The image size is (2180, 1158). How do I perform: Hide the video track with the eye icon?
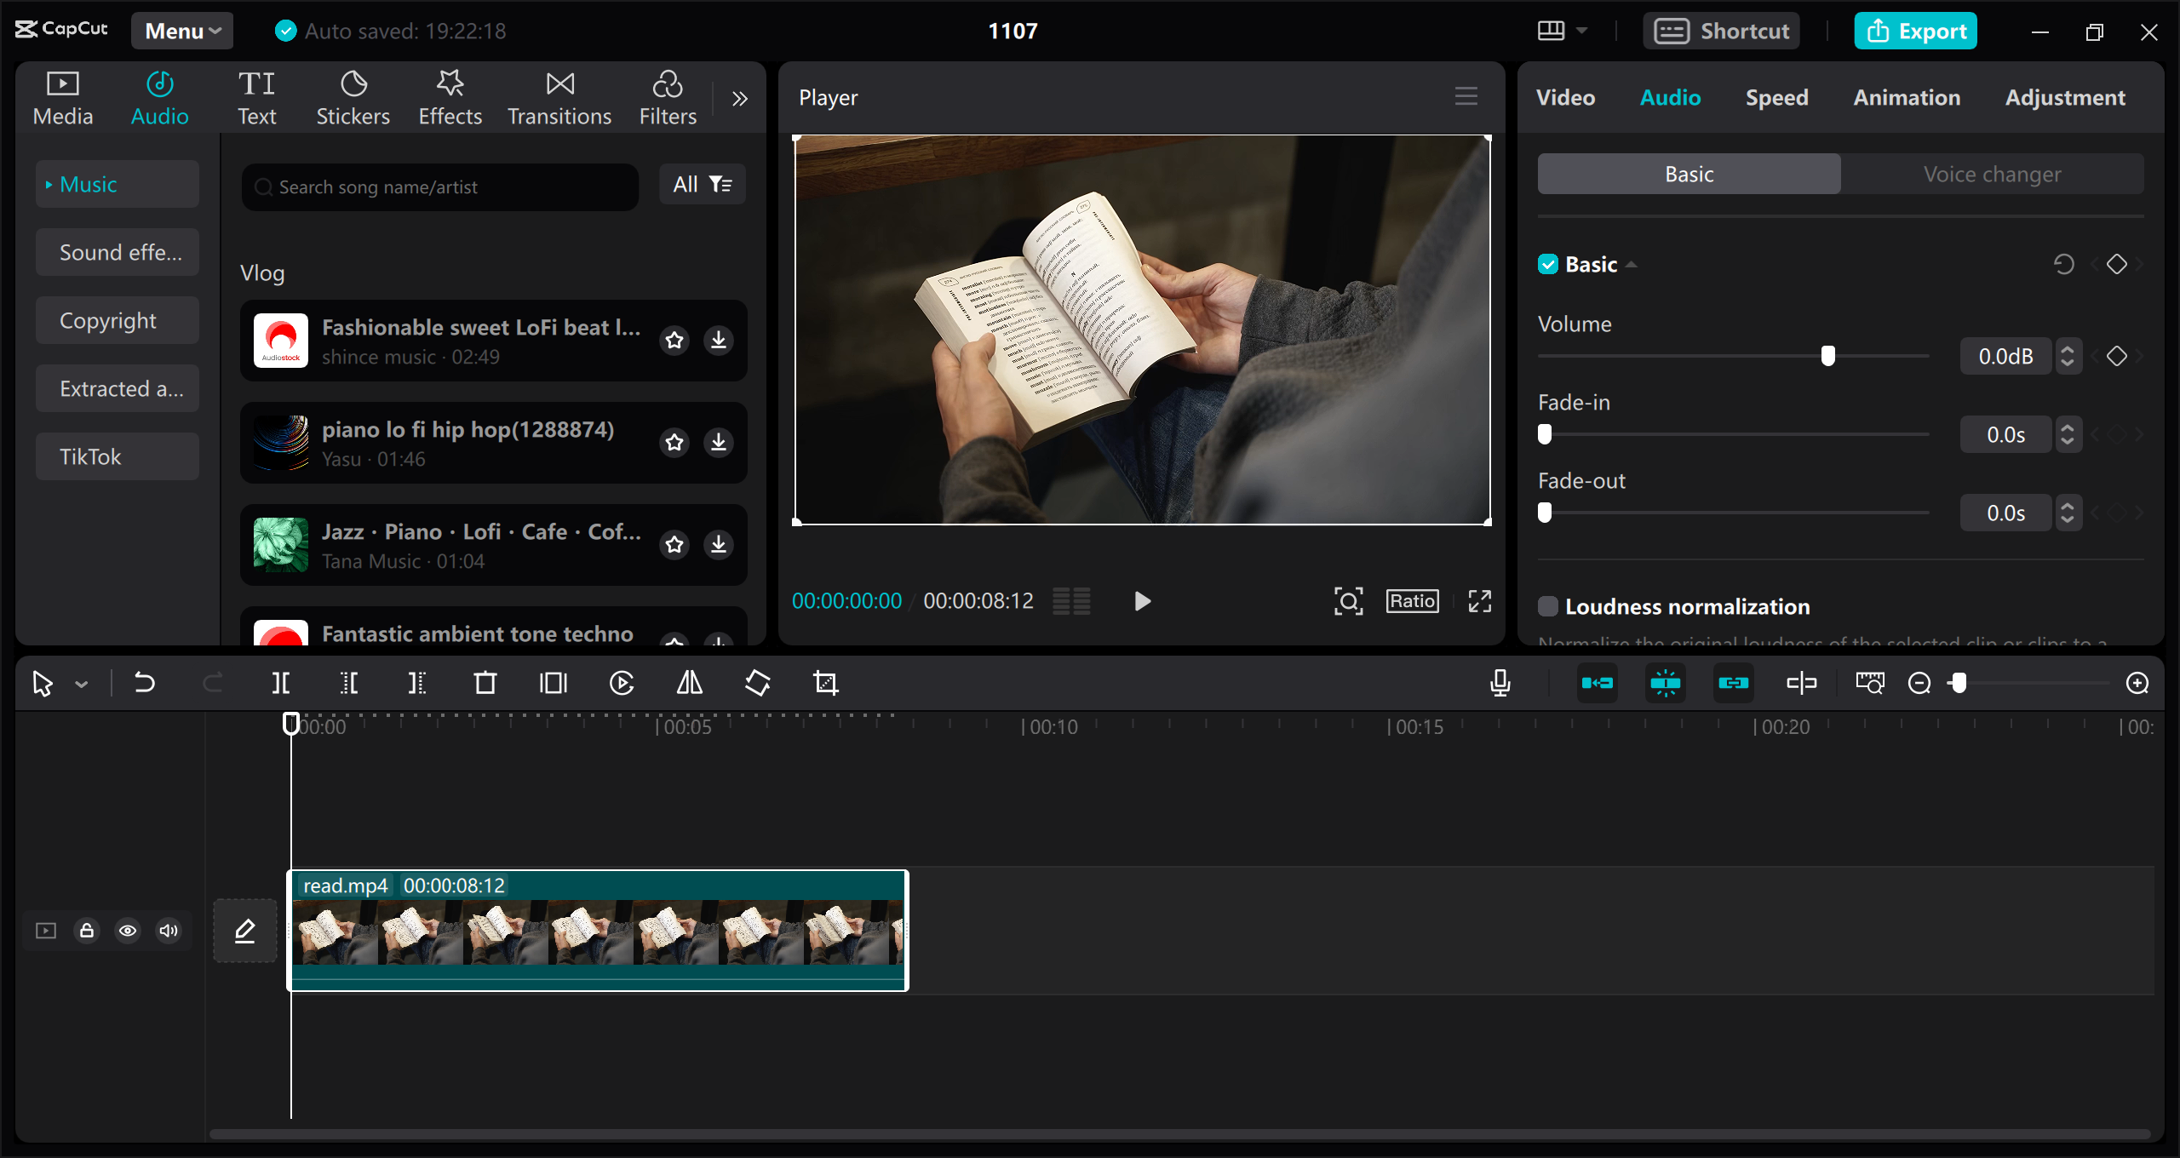coord(128,931)
